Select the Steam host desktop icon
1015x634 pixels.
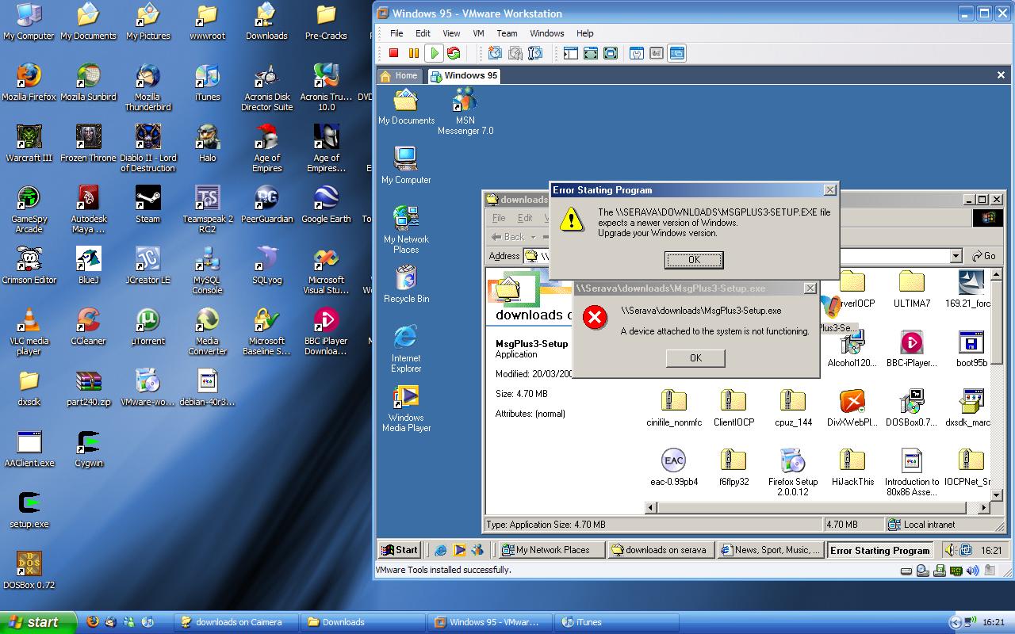[147, 204]
